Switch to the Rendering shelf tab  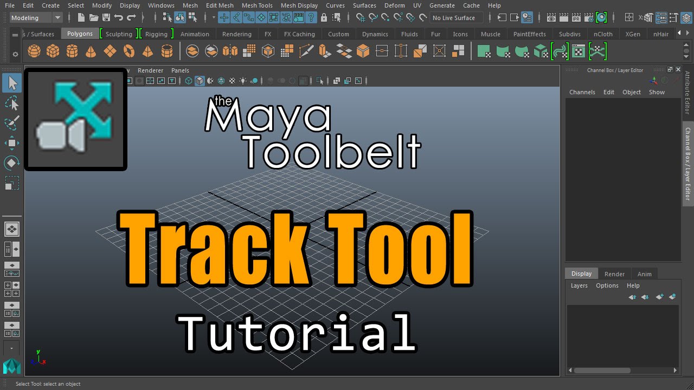[237, 34]
